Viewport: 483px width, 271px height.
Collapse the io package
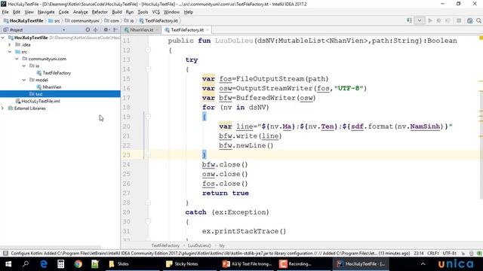[x=24, y=65]
